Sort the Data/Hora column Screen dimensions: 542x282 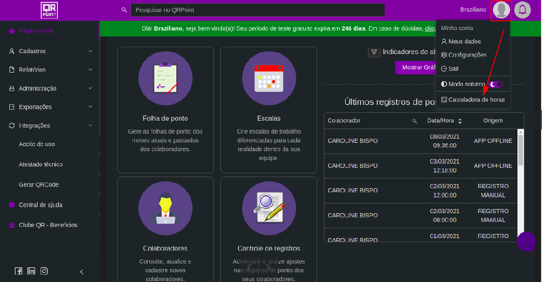460,121
